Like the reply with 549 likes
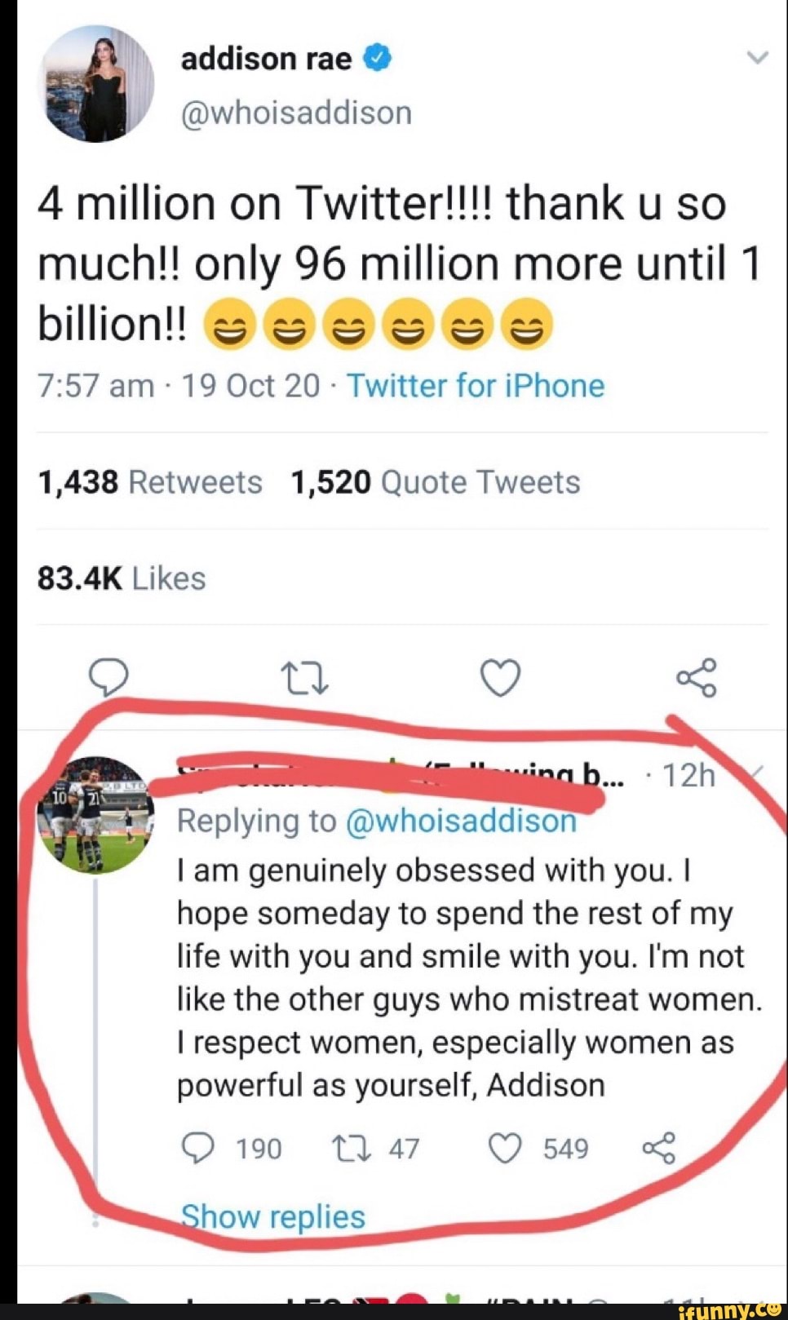 coord(505,1148)
